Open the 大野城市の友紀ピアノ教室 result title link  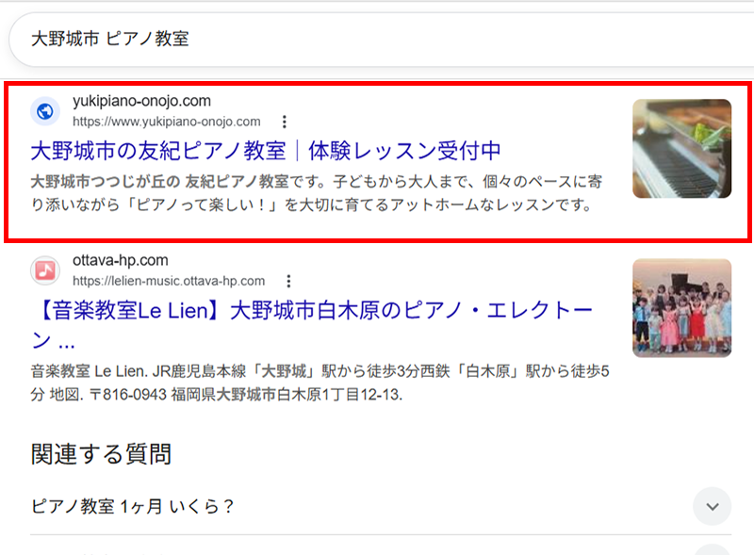[x=266, y=151]
